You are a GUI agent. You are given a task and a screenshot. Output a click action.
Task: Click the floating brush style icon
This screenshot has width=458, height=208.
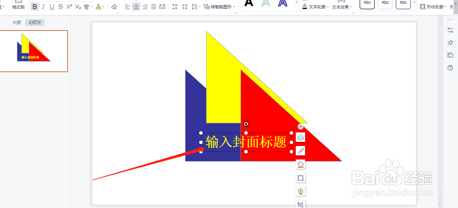[301, 151]
